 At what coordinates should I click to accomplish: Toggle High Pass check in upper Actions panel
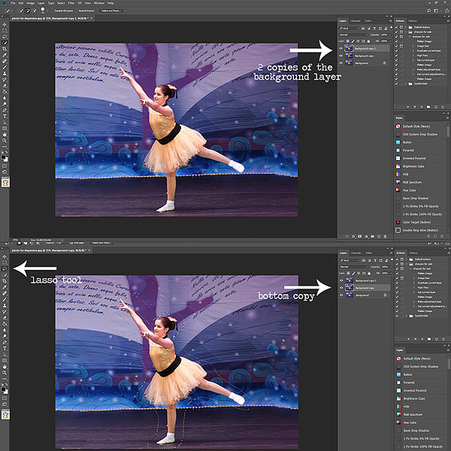click(x=397, y=55)
